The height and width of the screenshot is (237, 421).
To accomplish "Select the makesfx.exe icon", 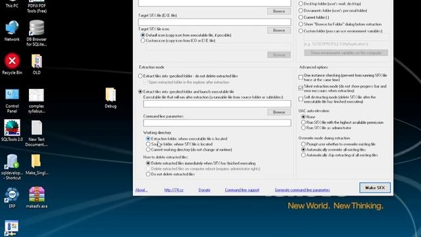I will [x=37, y=197].
